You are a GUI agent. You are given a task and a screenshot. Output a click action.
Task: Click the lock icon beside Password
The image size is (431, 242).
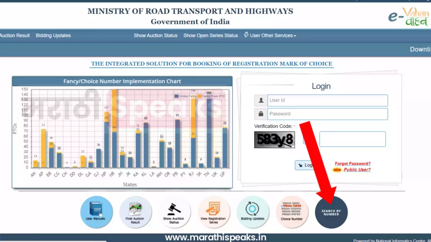261,114
